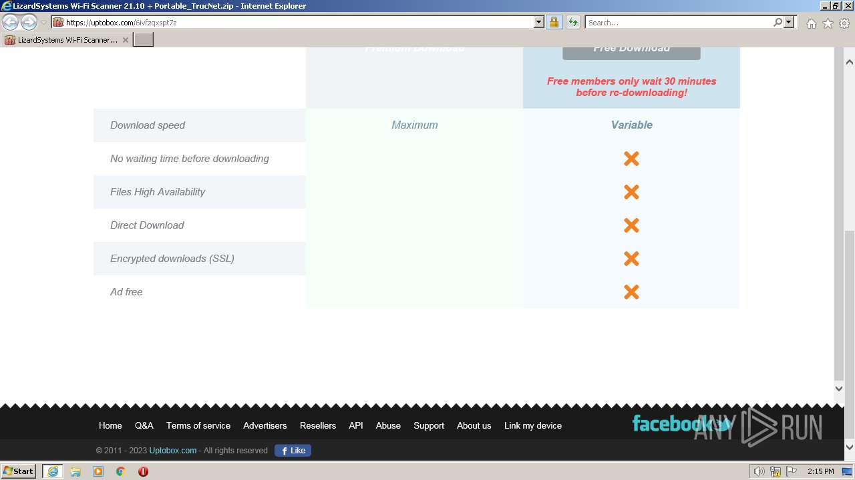The image size is (855, 480).
Task: Open the recent pages dropdown arrow
Action: coord(43,23)
